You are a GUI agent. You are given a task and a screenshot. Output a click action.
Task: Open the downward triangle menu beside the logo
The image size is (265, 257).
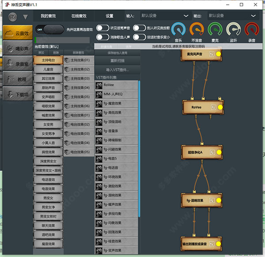coord(25,17)
